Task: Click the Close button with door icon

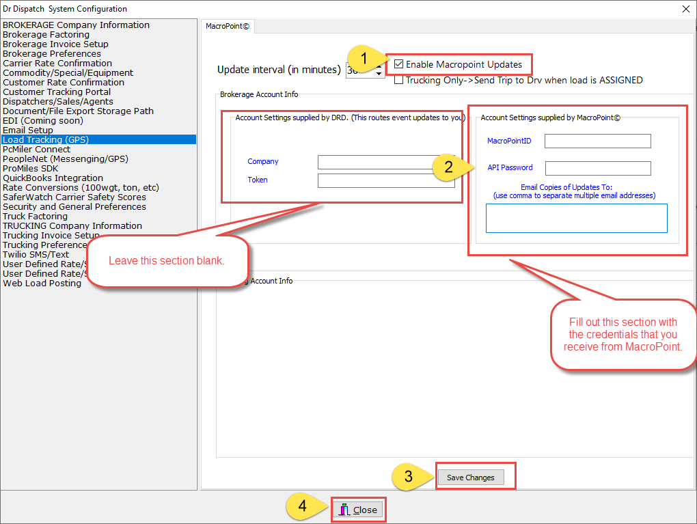Action: [x=358, y=510]
